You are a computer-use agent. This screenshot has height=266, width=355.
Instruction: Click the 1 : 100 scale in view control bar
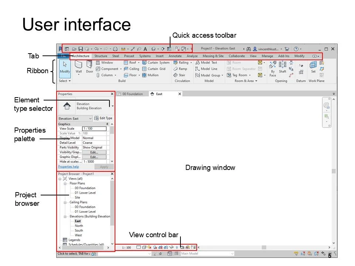point(126,248)
